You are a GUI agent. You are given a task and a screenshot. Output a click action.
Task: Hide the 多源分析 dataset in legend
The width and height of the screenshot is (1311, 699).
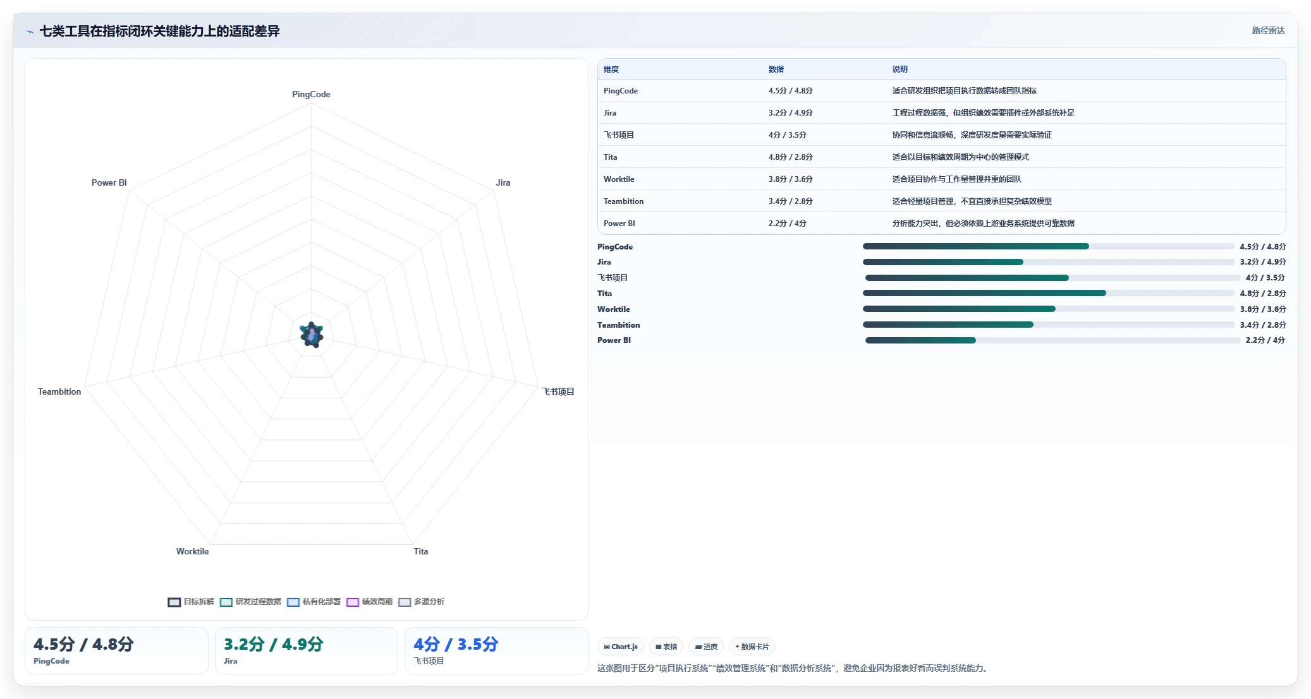coord(422,602)
